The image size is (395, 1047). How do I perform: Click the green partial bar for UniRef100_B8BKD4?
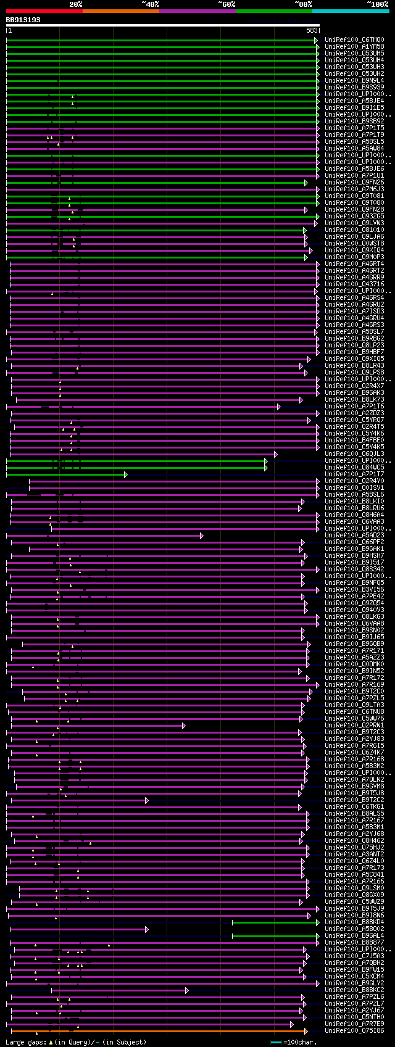(276, 922)
